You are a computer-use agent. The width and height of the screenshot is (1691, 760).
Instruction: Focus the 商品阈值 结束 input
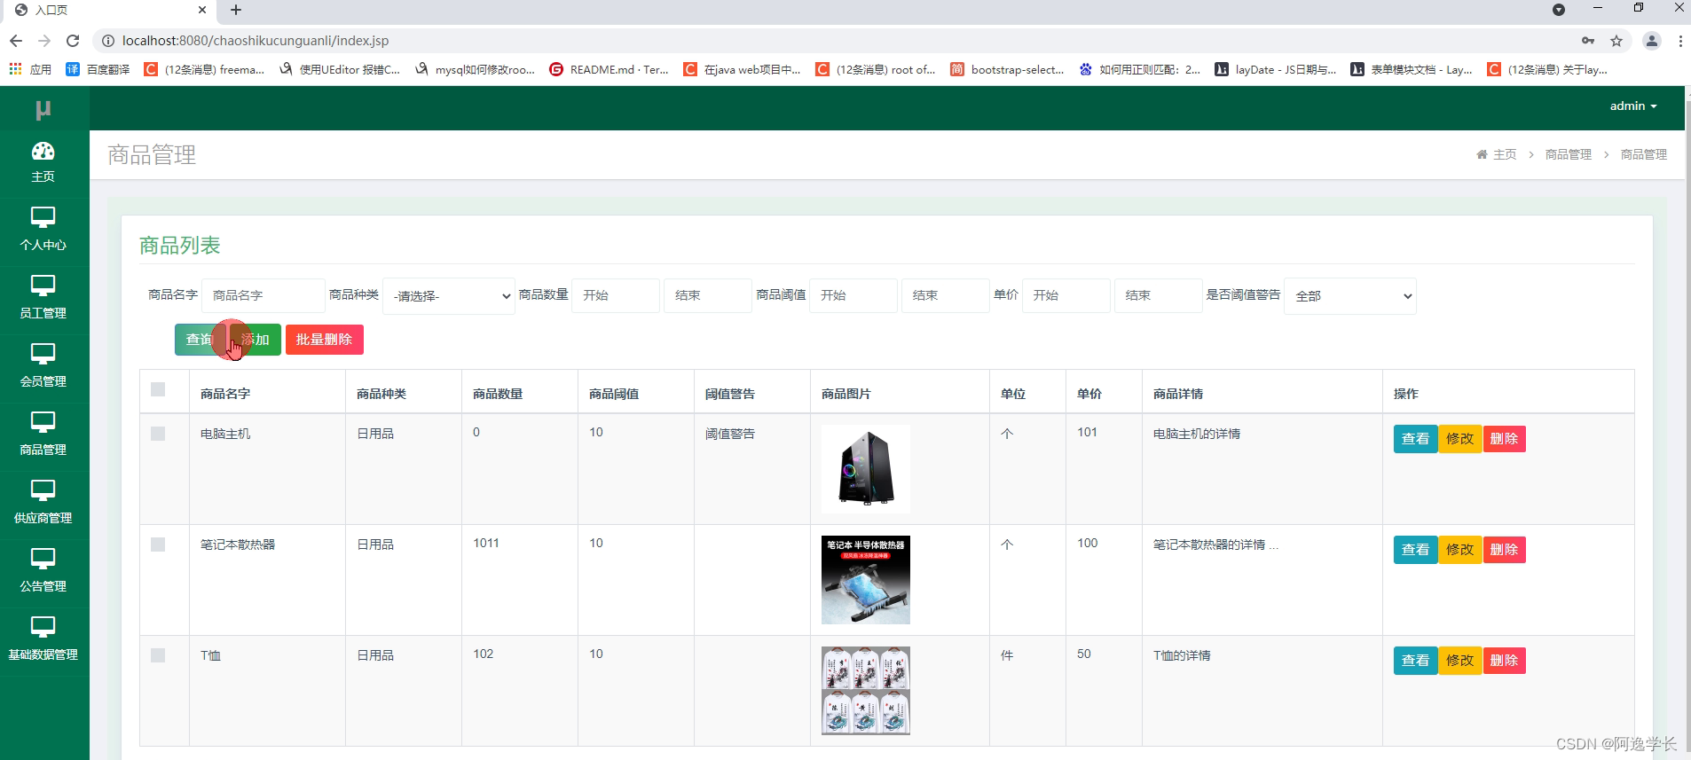click(x=946, y=295)
